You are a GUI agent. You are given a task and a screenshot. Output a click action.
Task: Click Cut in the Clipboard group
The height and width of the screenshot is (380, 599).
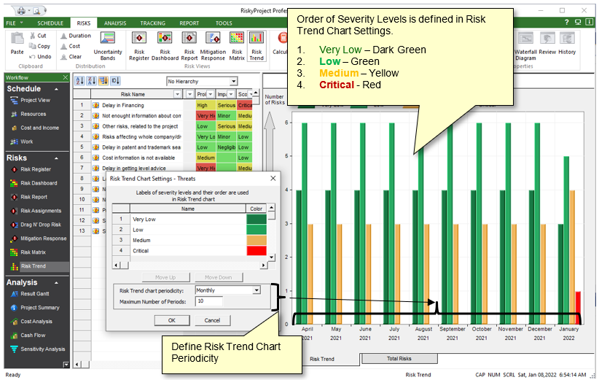click(x=38, y=36)
